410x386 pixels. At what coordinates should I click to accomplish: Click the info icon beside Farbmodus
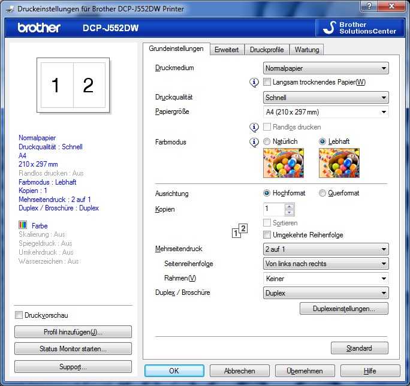coord(254,142)
